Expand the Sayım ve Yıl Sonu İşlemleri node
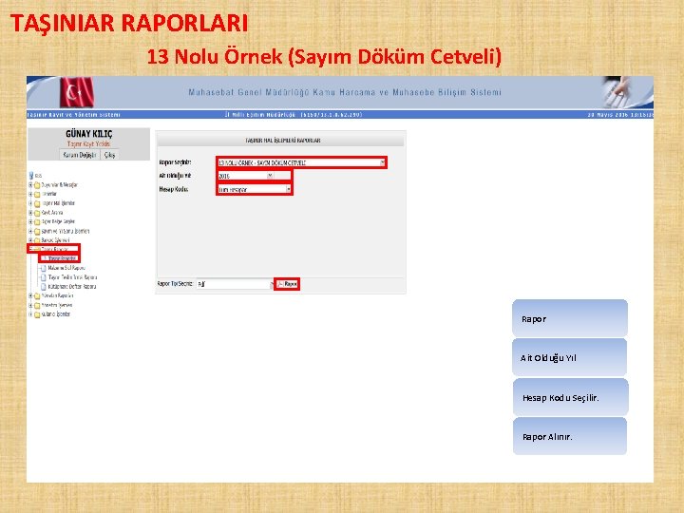Screen dimensions: 684x513 coord(30,231)
